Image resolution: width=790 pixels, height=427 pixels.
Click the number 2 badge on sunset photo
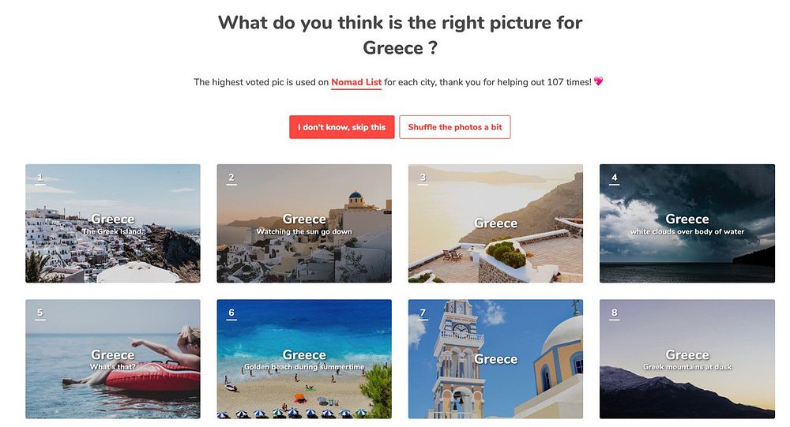(231, 178)
